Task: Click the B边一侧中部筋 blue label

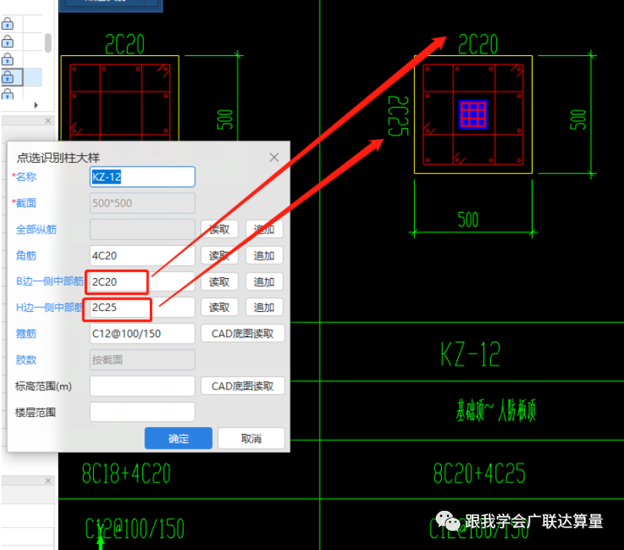Action: 50,281
